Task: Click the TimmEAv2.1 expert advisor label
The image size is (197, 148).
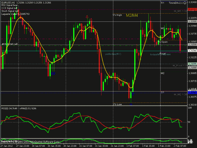Action: pos(176,3)
